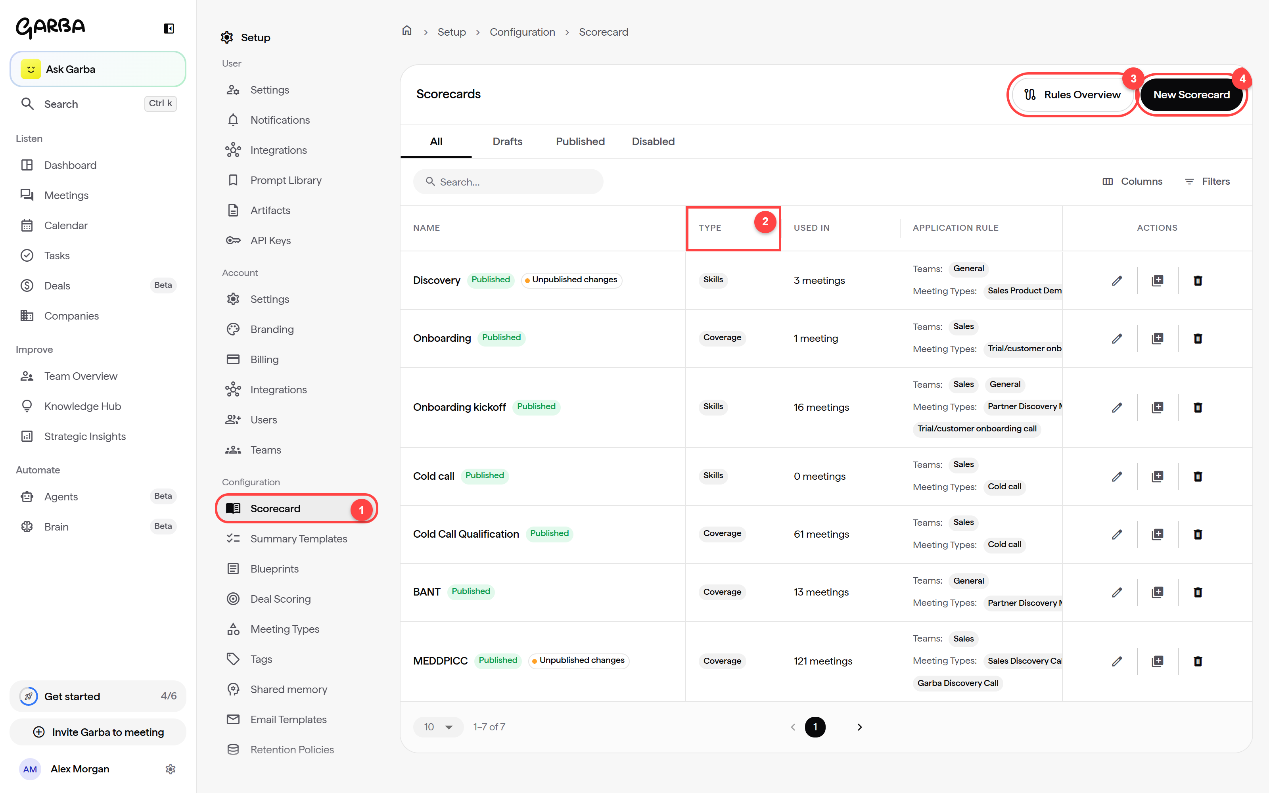This screenshot has width=1269, height=793.
Task: Click the Configuration breadcrumb link
Action: click(522, 32)
